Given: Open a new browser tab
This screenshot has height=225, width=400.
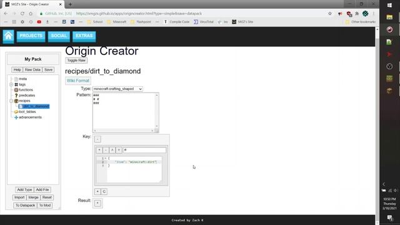Looking at the screenshot, I should (70, 4).
